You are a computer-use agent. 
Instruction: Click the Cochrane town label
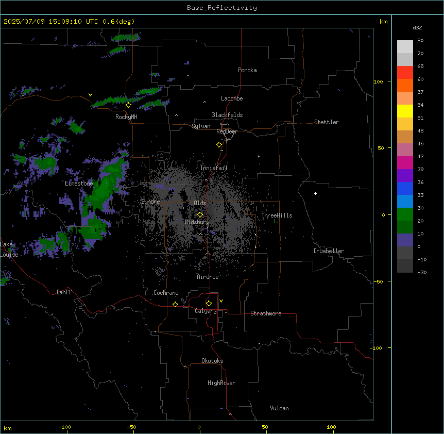[x=166, y=293]
